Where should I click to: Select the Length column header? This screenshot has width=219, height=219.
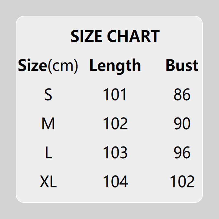pyautogui.click(x=115, y=66)
